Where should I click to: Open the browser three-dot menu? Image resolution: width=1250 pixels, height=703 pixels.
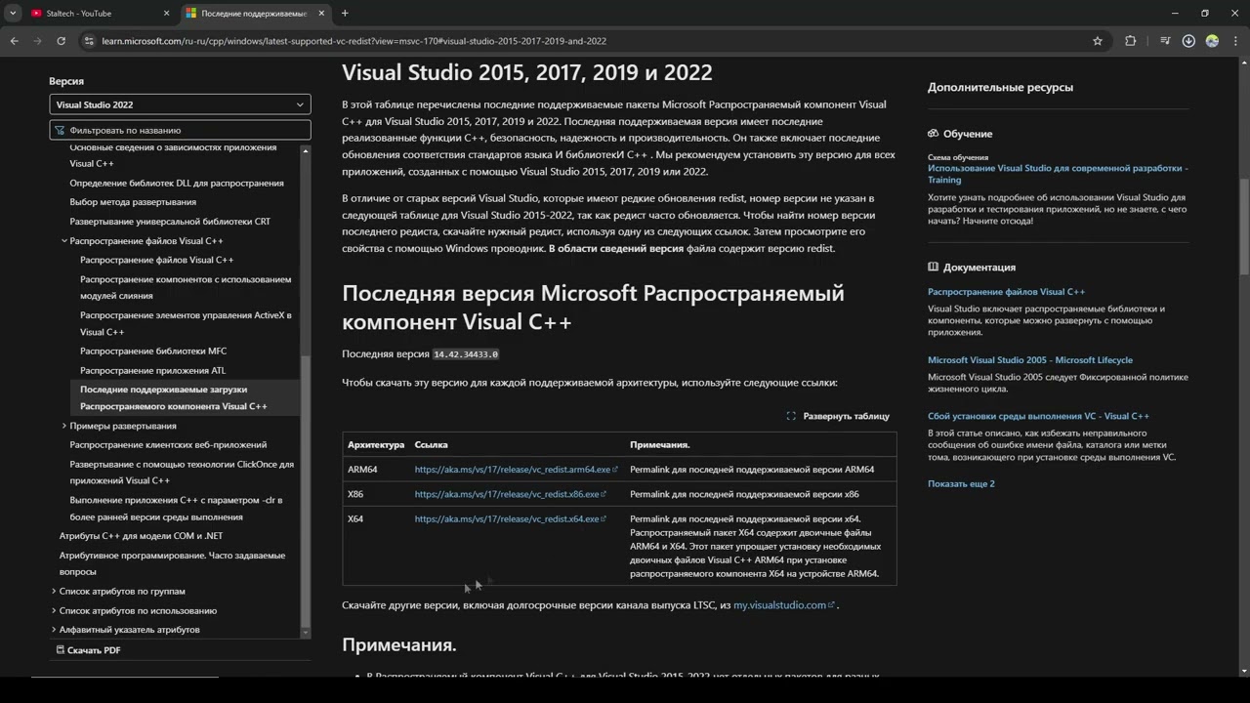tap(1235, 41)
